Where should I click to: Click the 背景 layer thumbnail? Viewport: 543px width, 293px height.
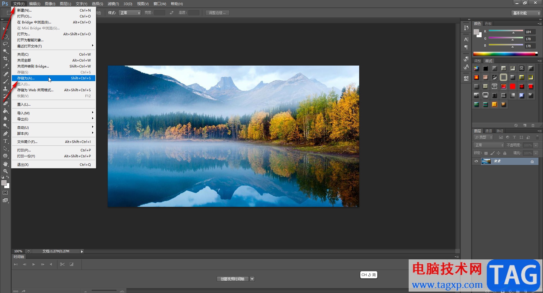tap(486, 161)
